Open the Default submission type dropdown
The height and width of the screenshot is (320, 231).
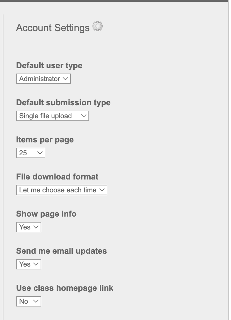pyautogui.click(x=52, y=116)
